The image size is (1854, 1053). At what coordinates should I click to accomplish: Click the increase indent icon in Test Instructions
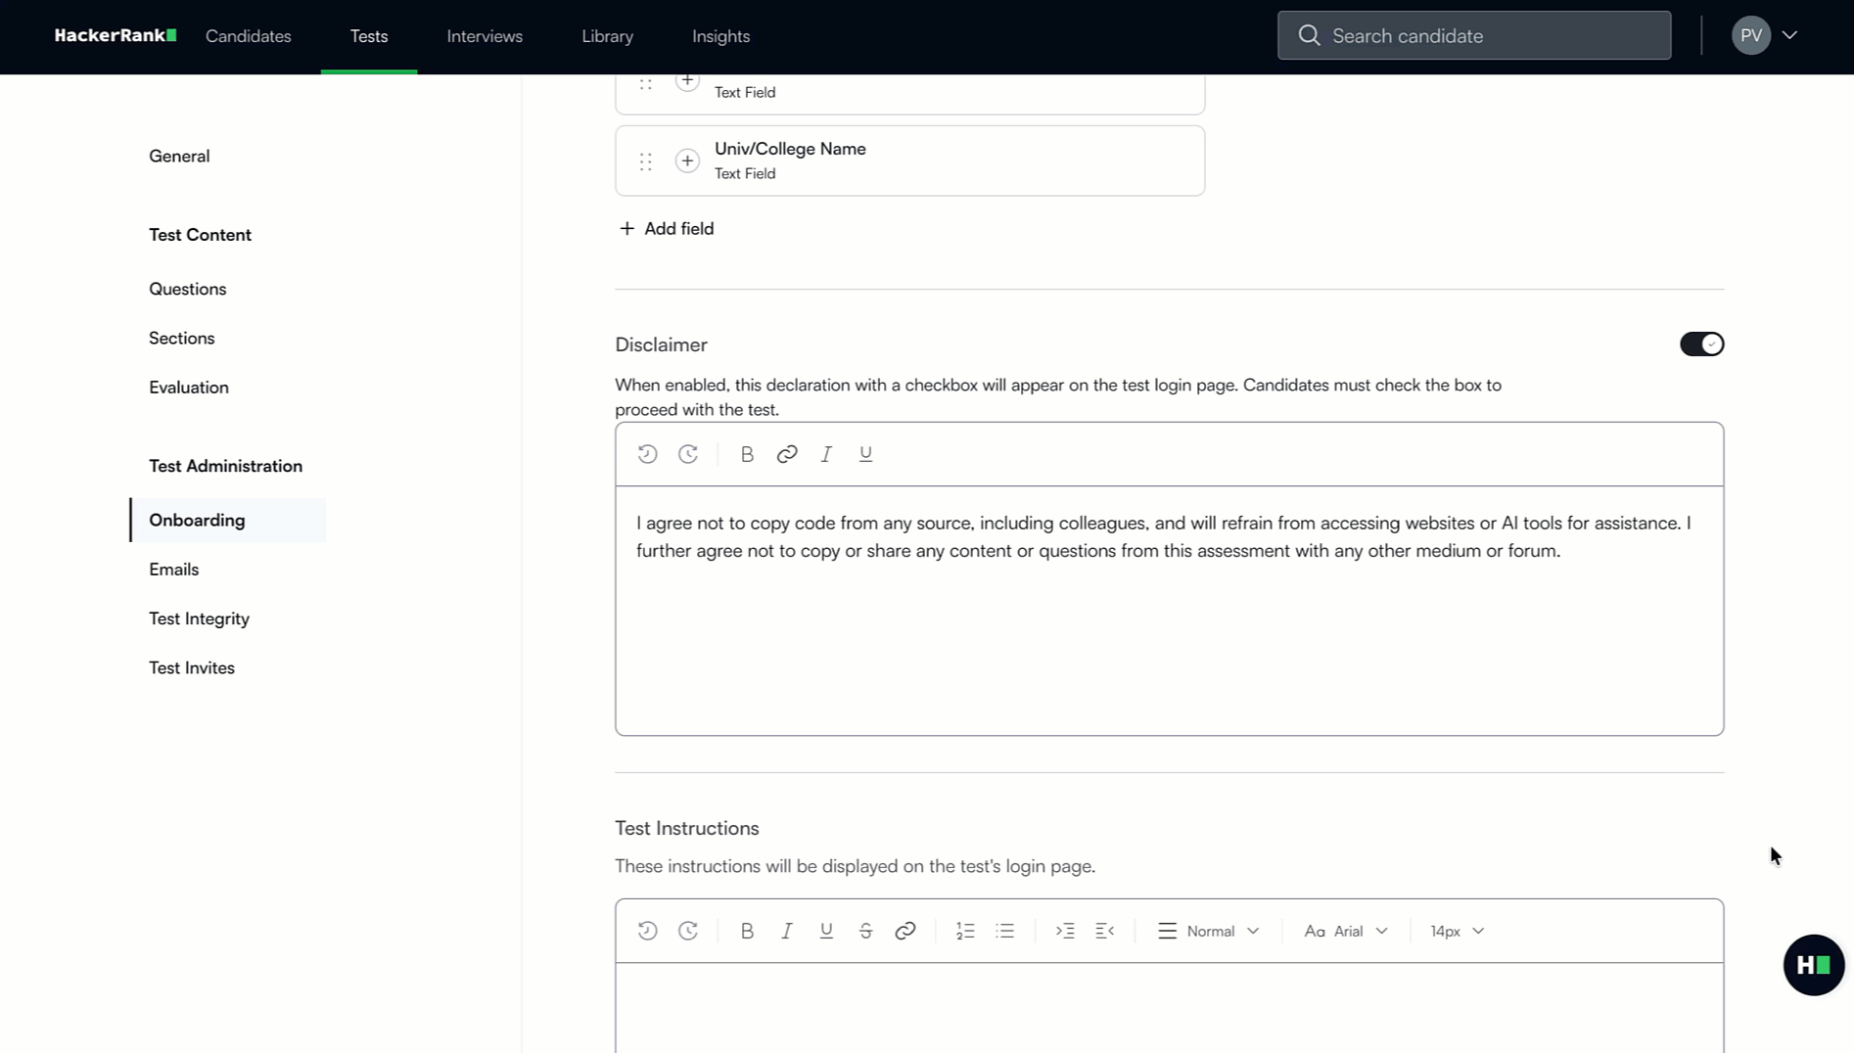point(1065,930)
